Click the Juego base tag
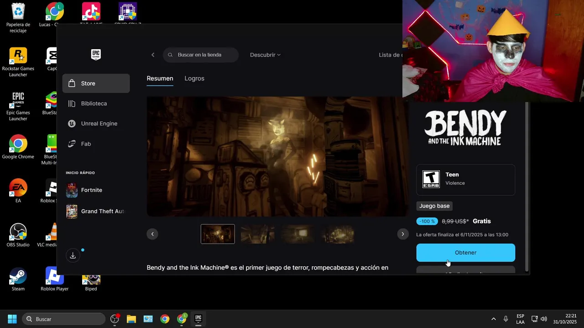 point(434,206)
